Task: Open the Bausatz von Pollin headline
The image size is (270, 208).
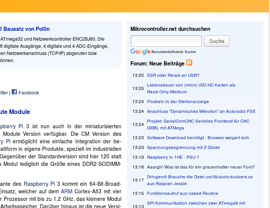Action: 25,29
